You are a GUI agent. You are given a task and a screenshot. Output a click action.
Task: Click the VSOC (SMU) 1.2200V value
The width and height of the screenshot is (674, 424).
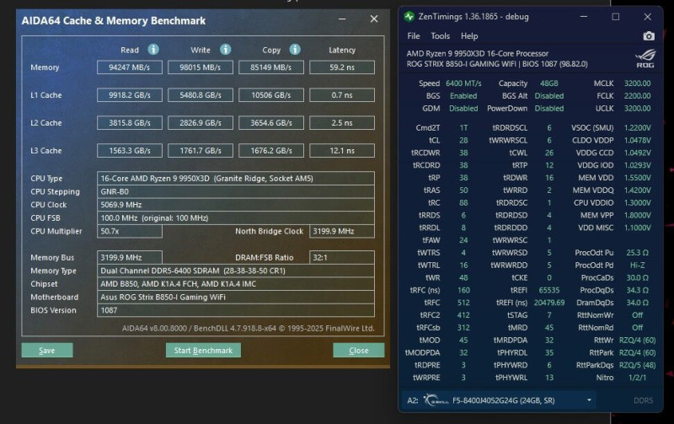tap(637, 128)
